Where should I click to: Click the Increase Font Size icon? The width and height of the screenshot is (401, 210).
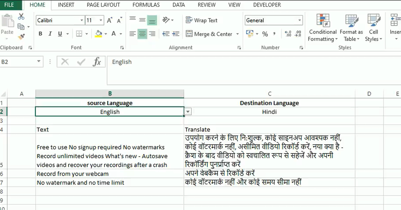[109, 21]
